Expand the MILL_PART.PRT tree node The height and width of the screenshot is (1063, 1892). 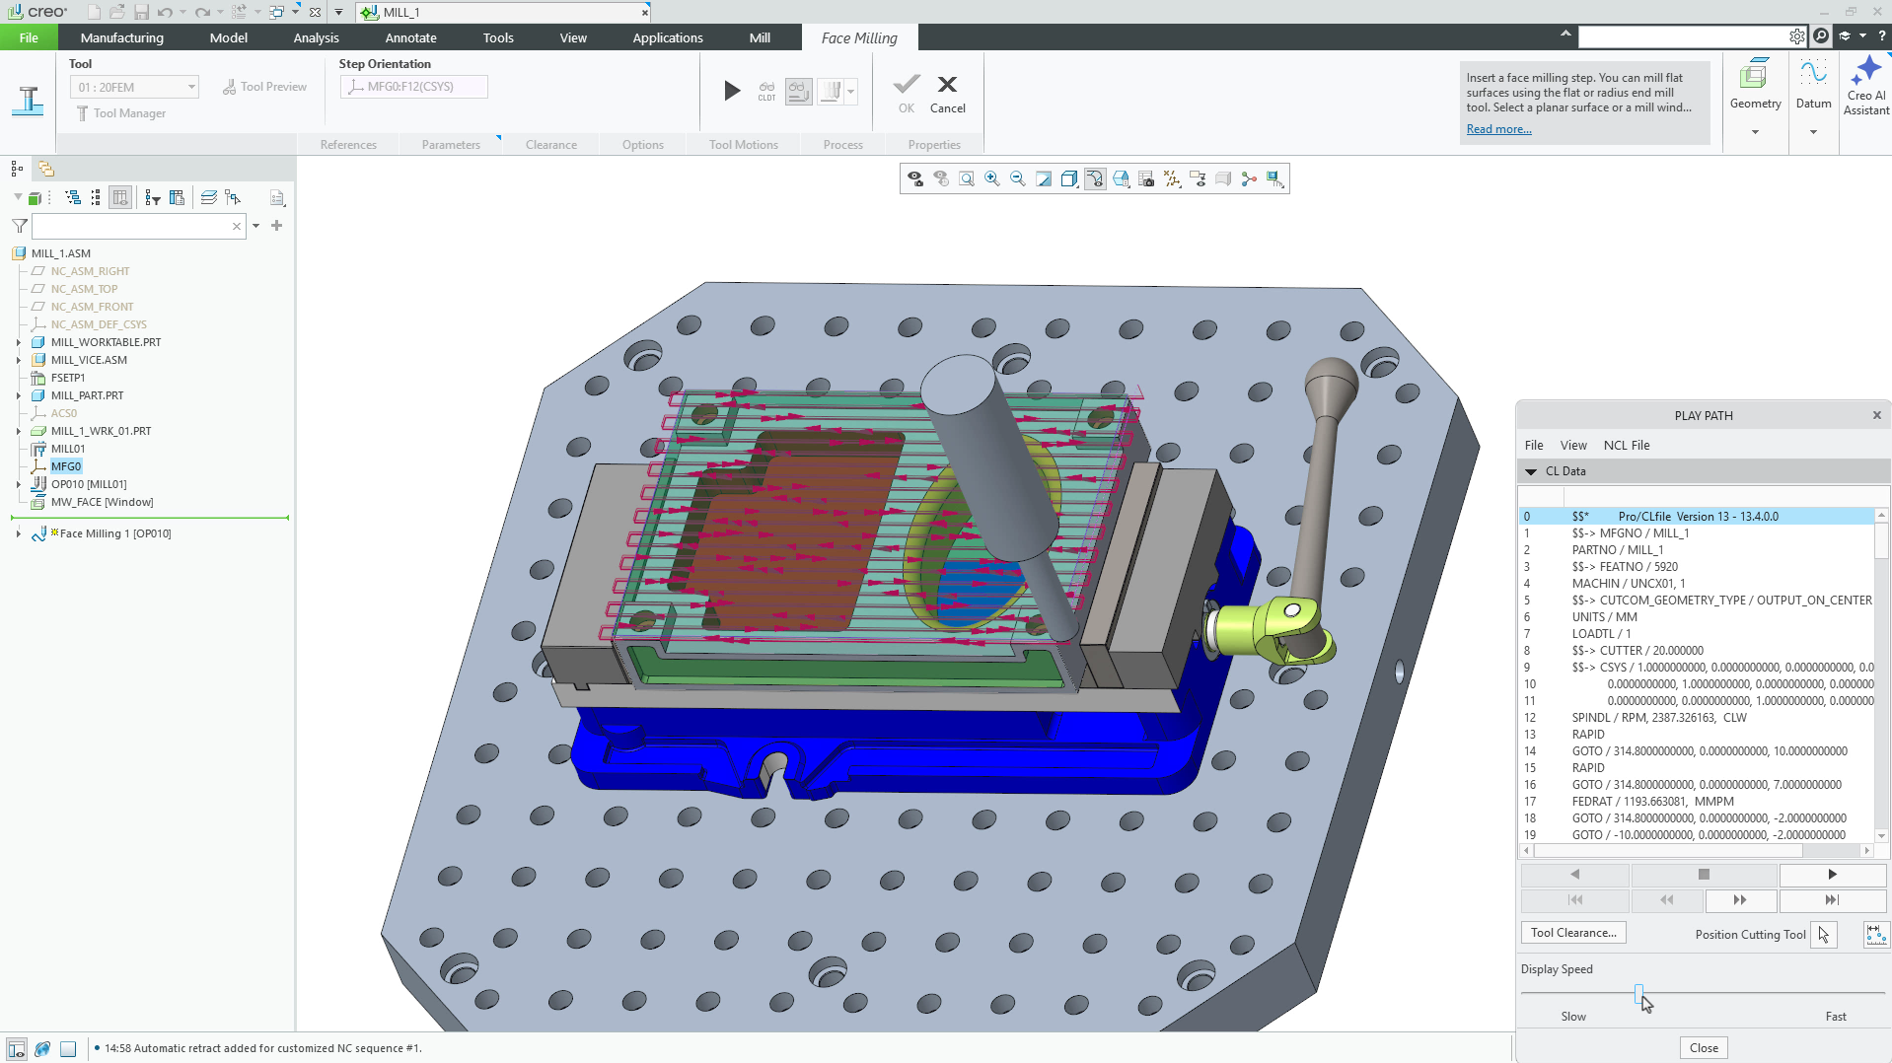18,395
